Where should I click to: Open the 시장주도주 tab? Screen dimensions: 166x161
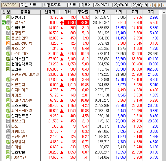(x=55, y=5)
